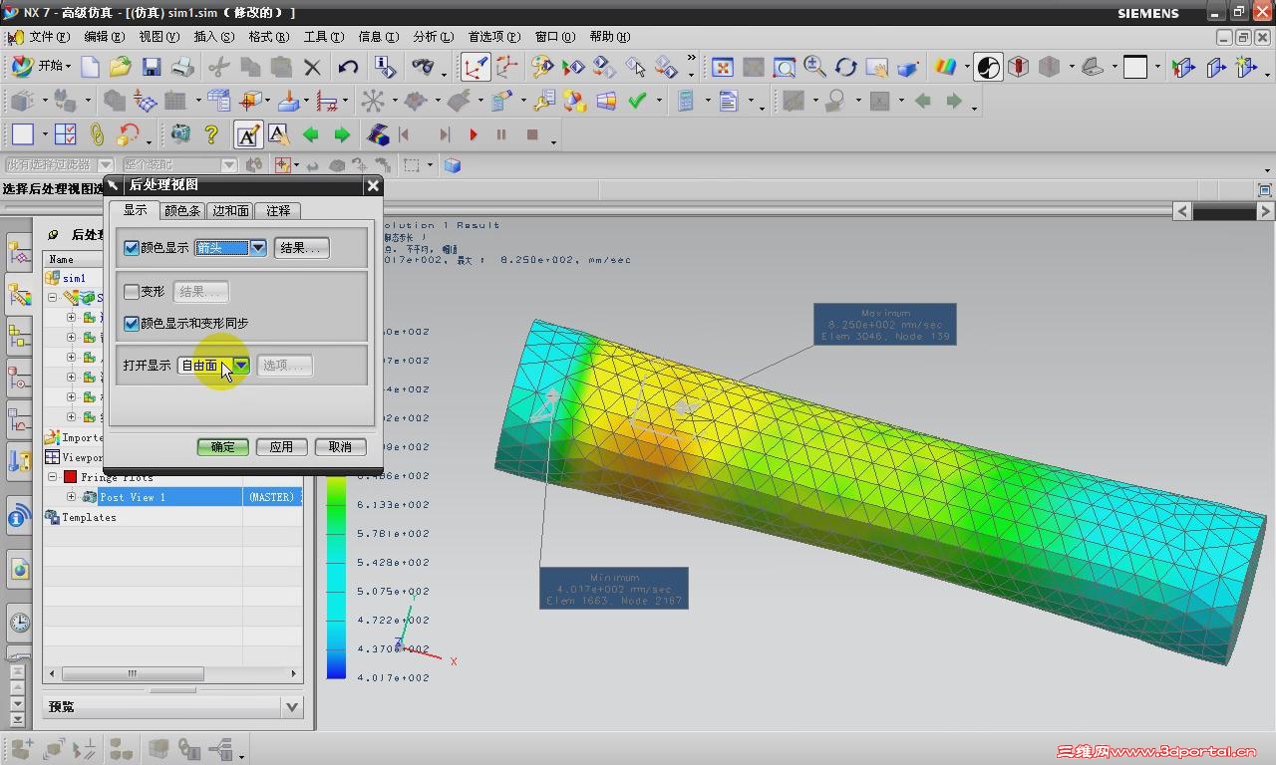1276x765 pixels.
Task: Click the undo arrow icon
Action: tap(348, 67)
